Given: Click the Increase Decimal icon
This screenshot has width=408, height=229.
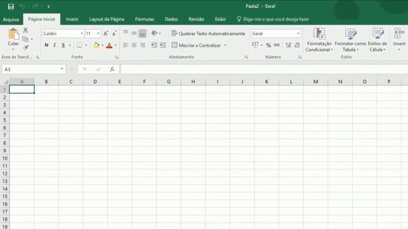Looking at the screenshot, I should tap(288, 45).
